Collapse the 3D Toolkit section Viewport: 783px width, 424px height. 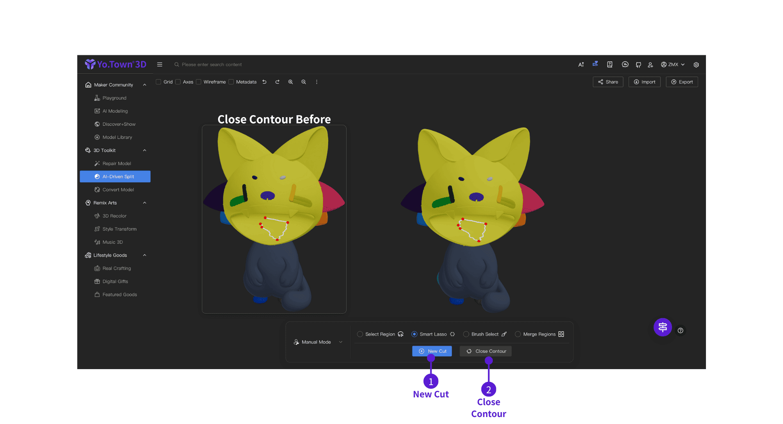coord(144,150)
